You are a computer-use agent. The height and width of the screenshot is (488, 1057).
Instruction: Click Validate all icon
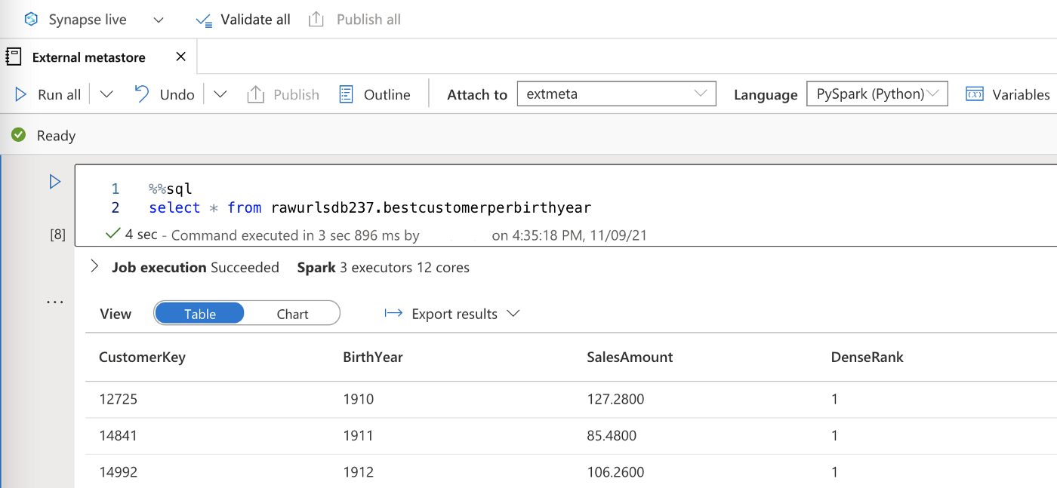(204, 20)
